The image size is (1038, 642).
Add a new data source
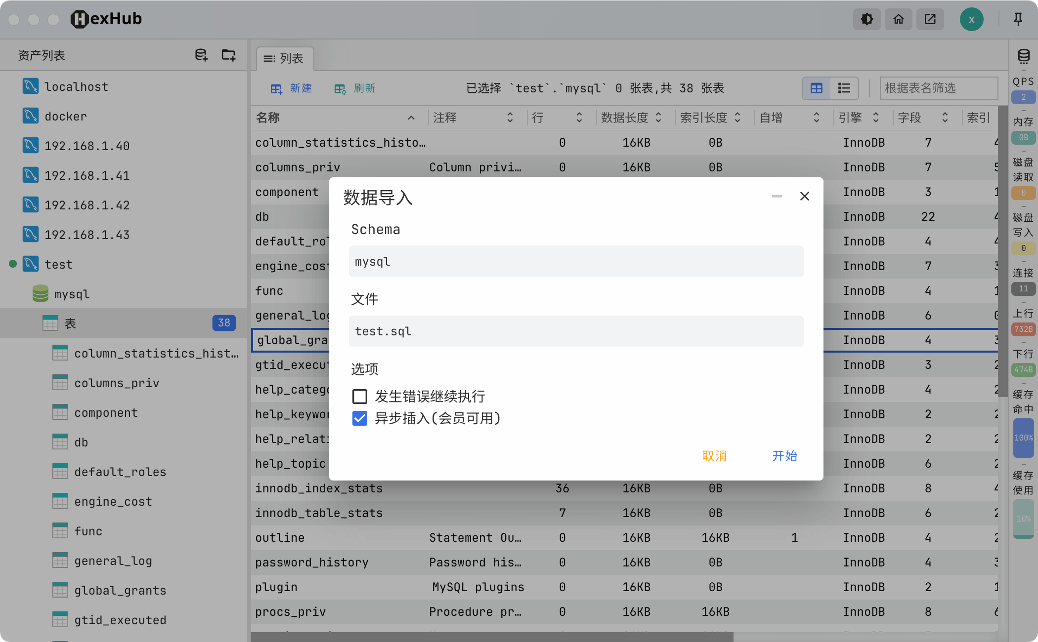(201, 55)
